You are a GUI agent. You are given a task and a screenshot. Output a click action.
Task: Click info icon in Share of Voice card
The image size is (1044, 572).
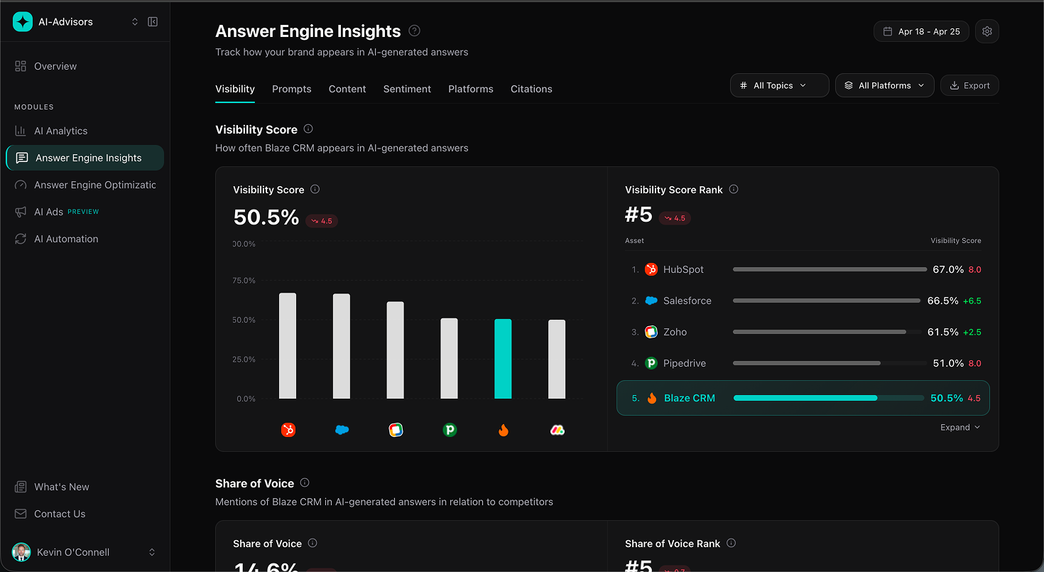tap(312, 543)
